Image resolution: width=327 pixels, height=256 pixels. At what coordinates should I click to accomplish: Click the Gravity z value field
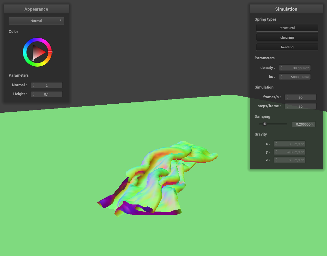tap(289, 160)
